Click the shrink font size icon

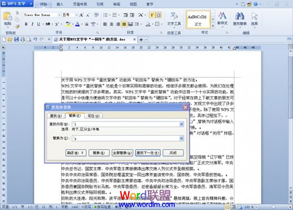88,15
